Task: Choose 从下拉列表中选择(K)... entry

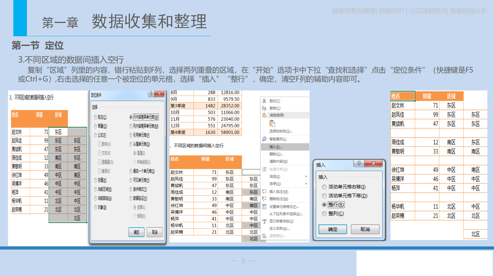Action: [x=286, y=214]
